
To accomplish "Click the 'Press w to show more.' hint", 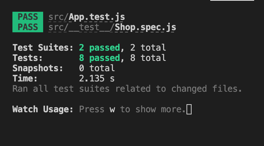I will point(132,109).
